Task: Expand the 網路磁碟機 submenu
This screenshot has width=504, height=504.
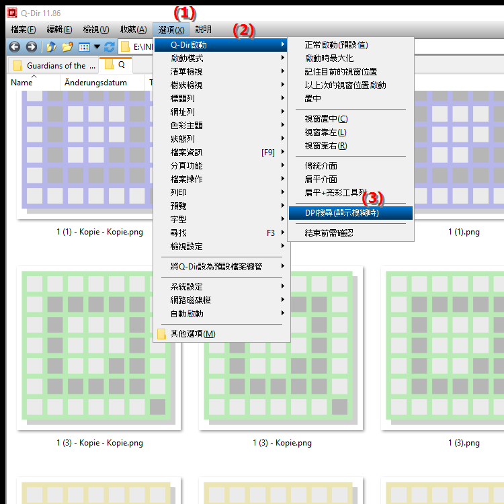Action: click(221, 300)
